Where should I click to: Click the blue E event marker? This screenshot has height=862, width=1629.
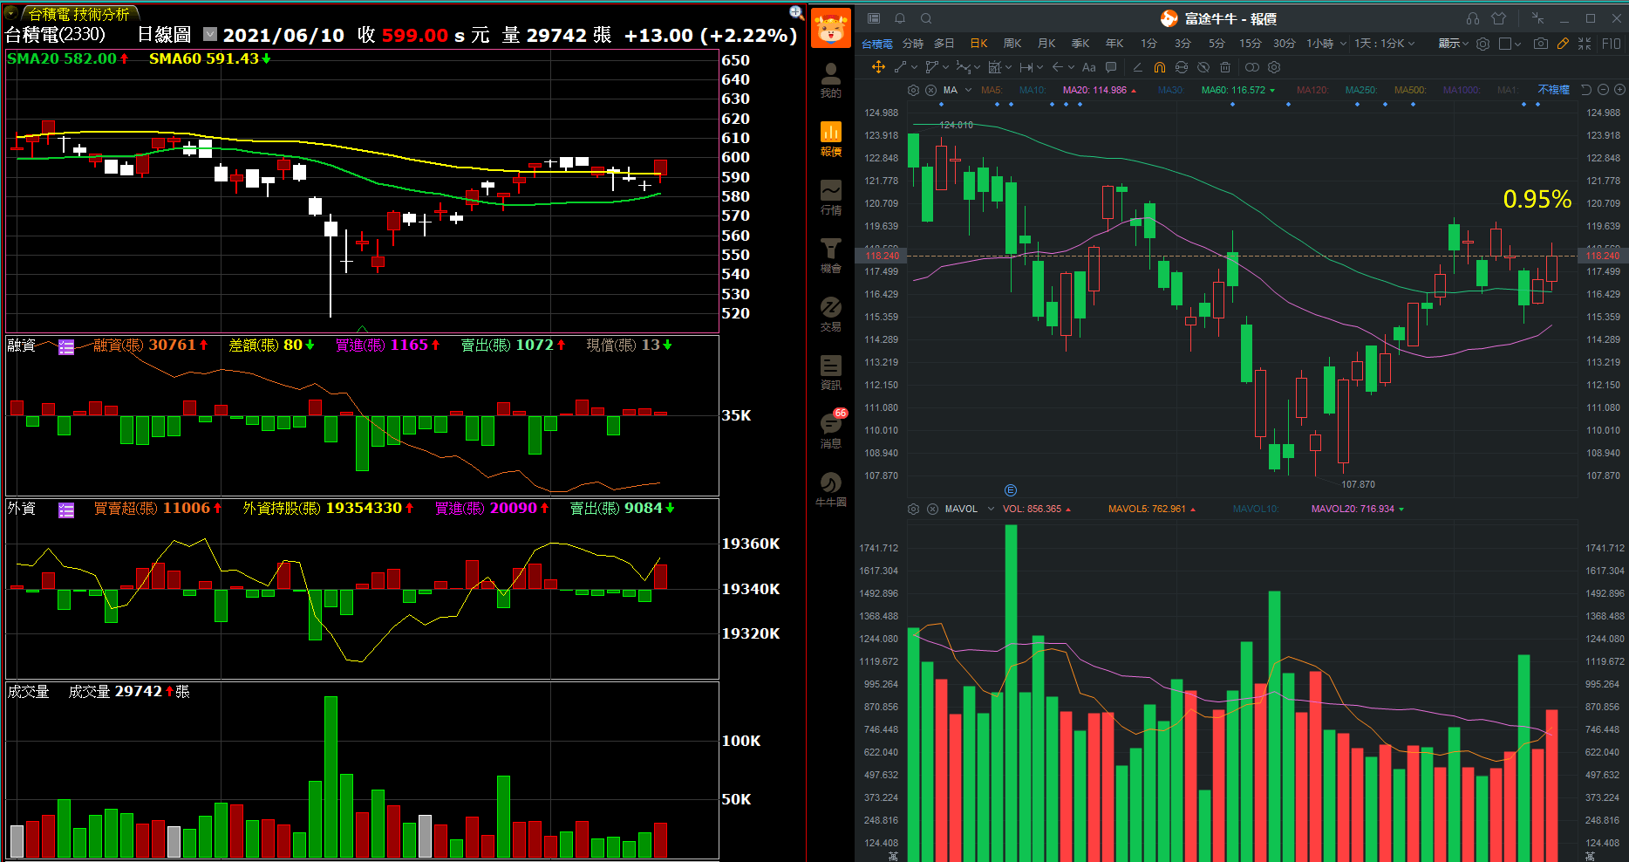point(1011,490)
